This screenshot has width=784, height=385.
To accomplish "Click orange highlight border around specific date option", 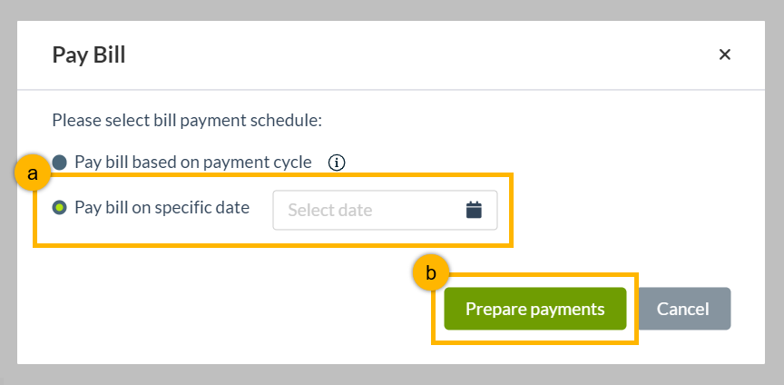I will click(x=273, y=245).
